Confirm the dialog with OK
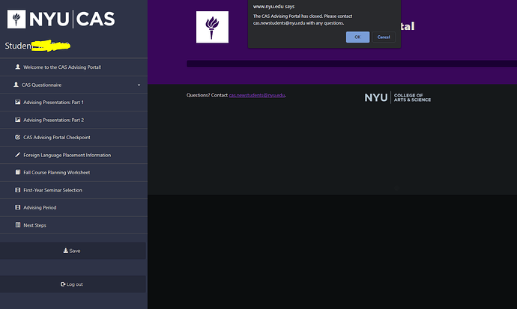Screen dimensions: 517x309 pos(357,37)
